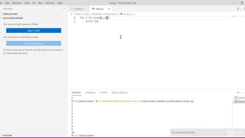Select the powershell terminal instance
The width and height of the screenshot is (245, 138).
[x=240, y=98]
